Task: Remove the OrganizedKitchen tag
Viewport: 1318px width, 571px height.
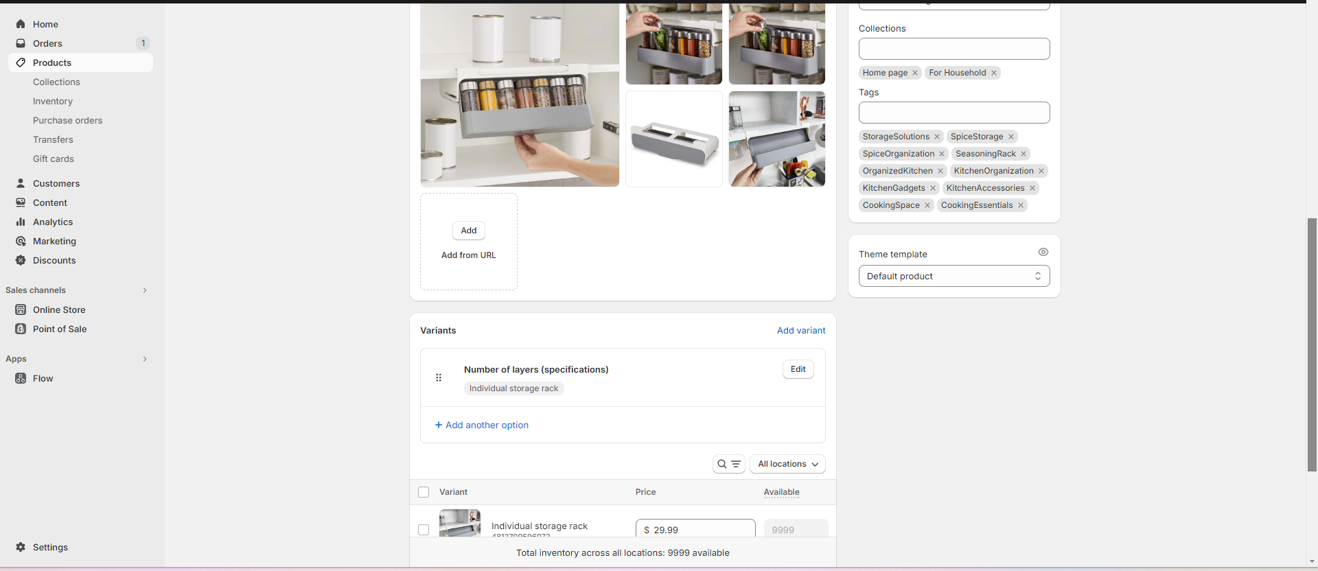Action: (940, 171)
